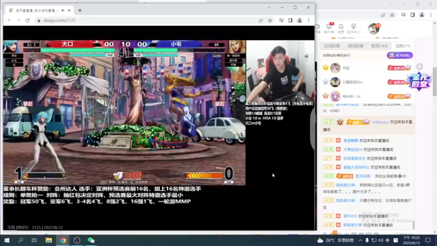Open user avatar with 29 badge
The height and width of the screenshot is (246, 437).
click(x=374, y=29)
